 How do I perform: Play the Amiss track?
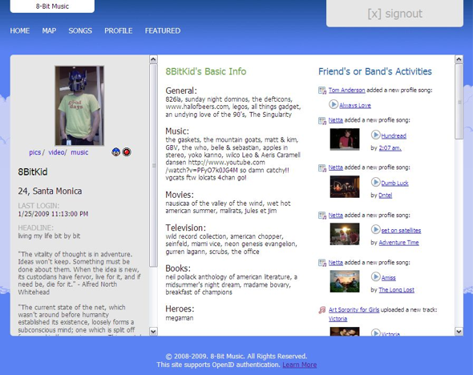click(x=375, y=276)
